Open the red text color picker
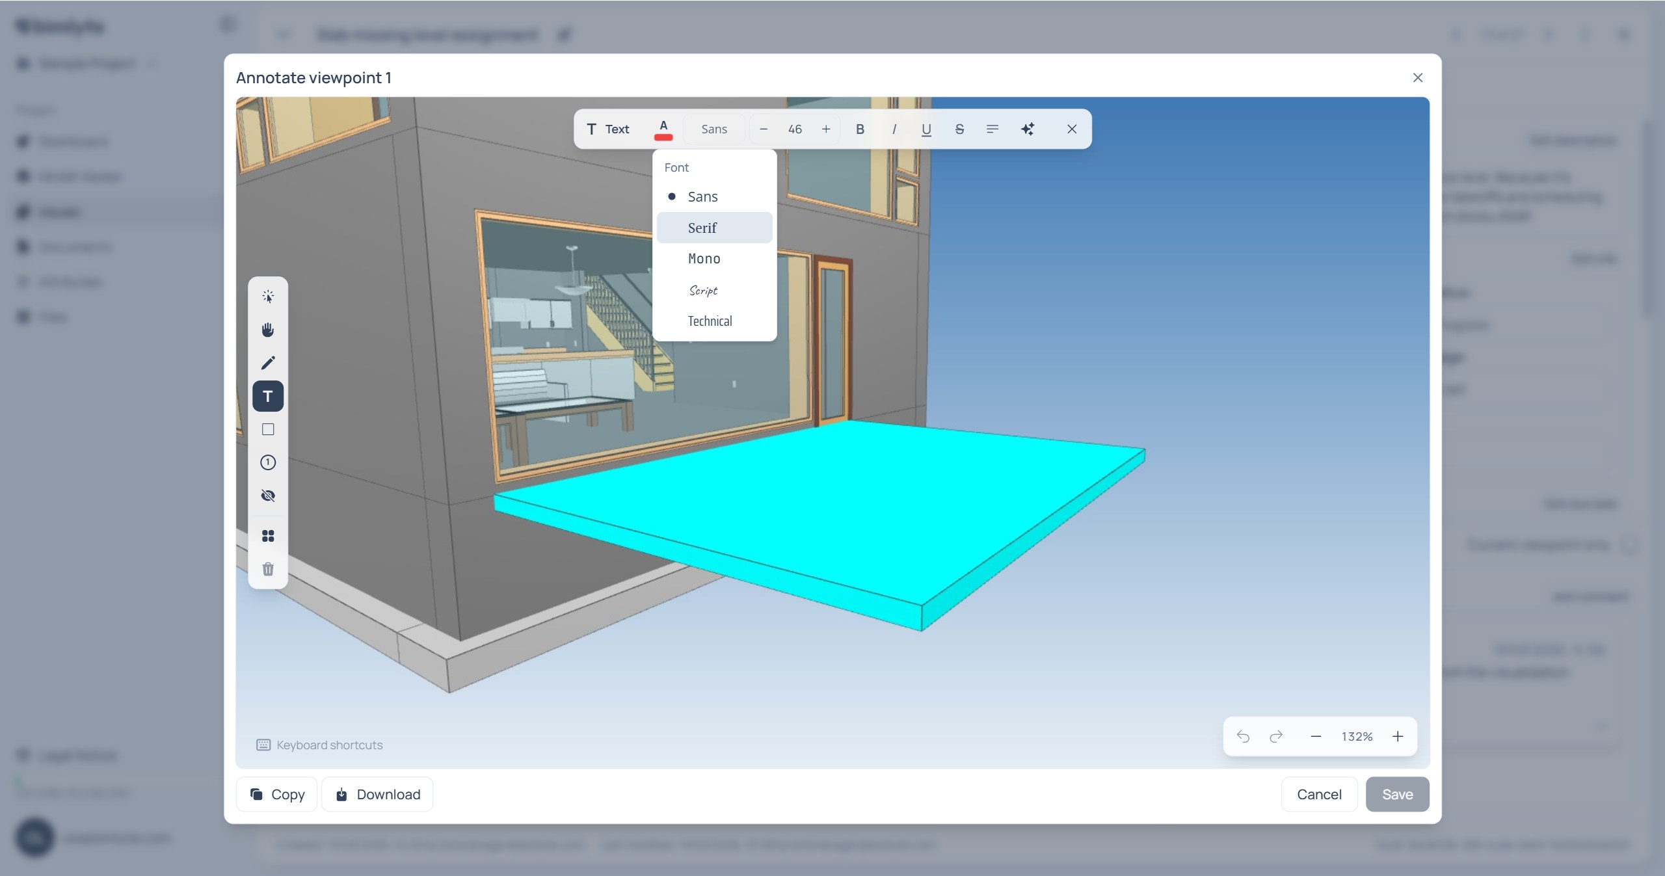1665x876 pixels. pos(663,129)
